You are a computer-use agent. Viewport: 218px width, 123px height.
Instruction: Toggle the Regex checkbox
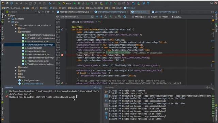(149, 17)
